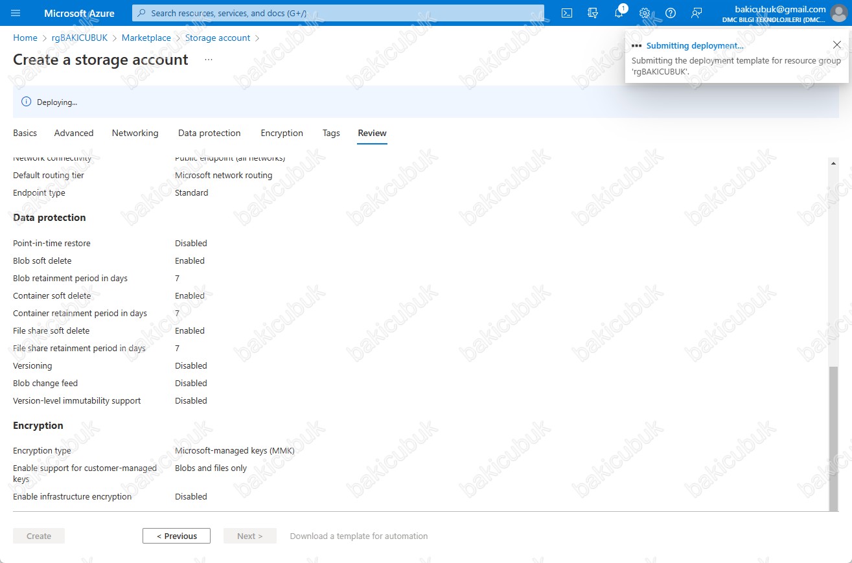852x563 pixels.
Task: Open the Storage account breadcrumb
Action: pos(218,38)
